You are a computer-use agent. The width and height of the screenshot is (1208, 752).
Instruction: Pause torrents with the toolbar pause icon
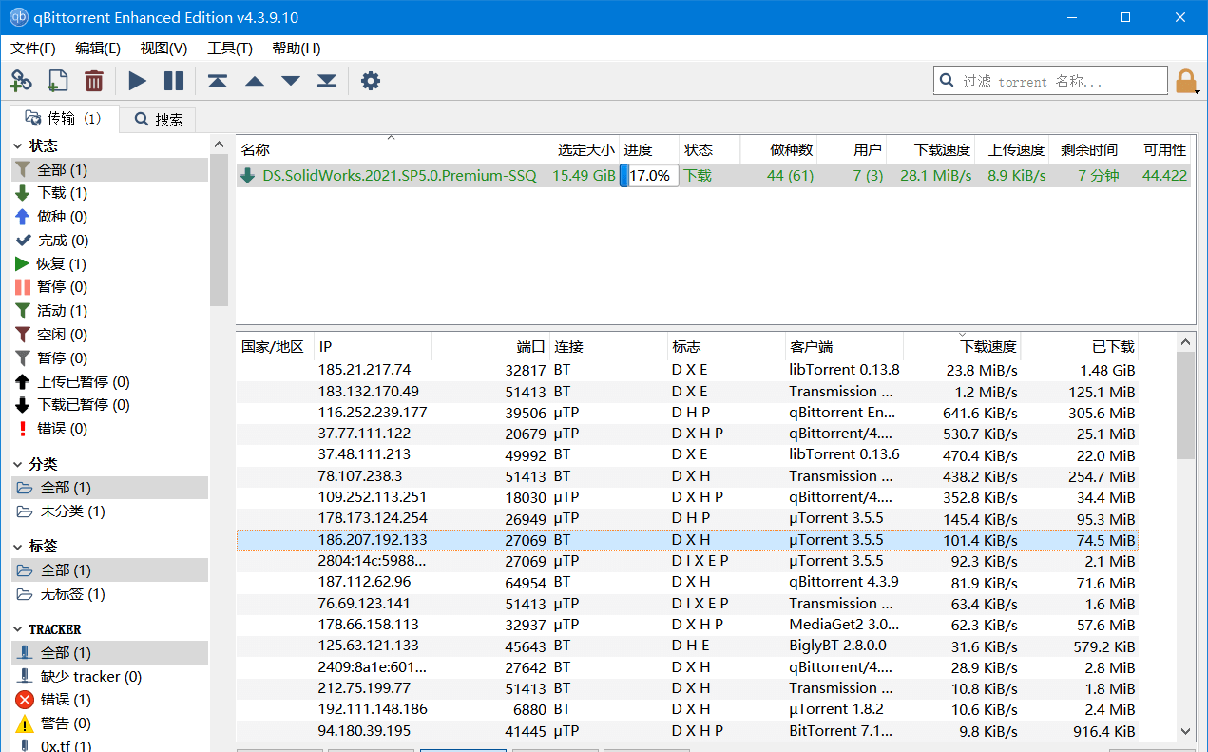click(174, 81)
